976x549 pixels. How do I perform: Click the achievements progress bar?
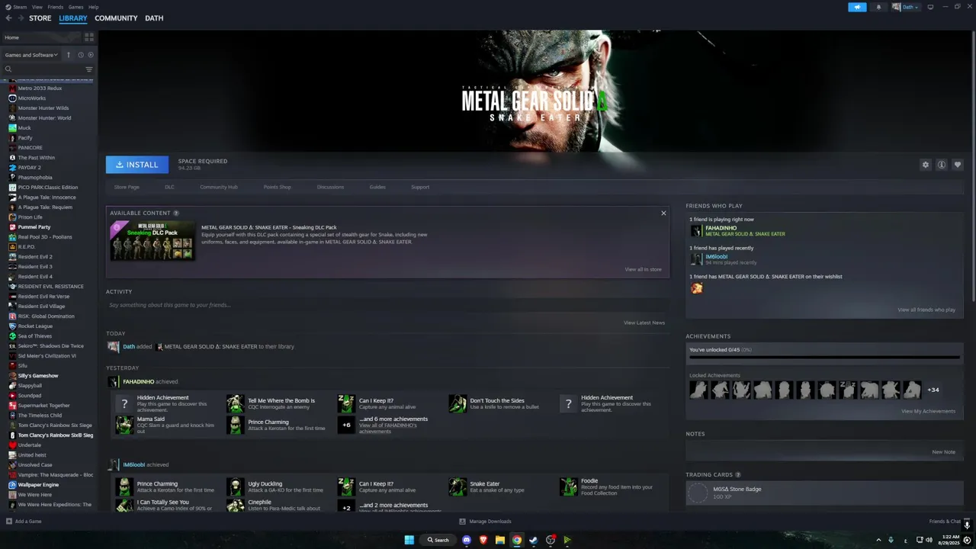pos(824,357)
